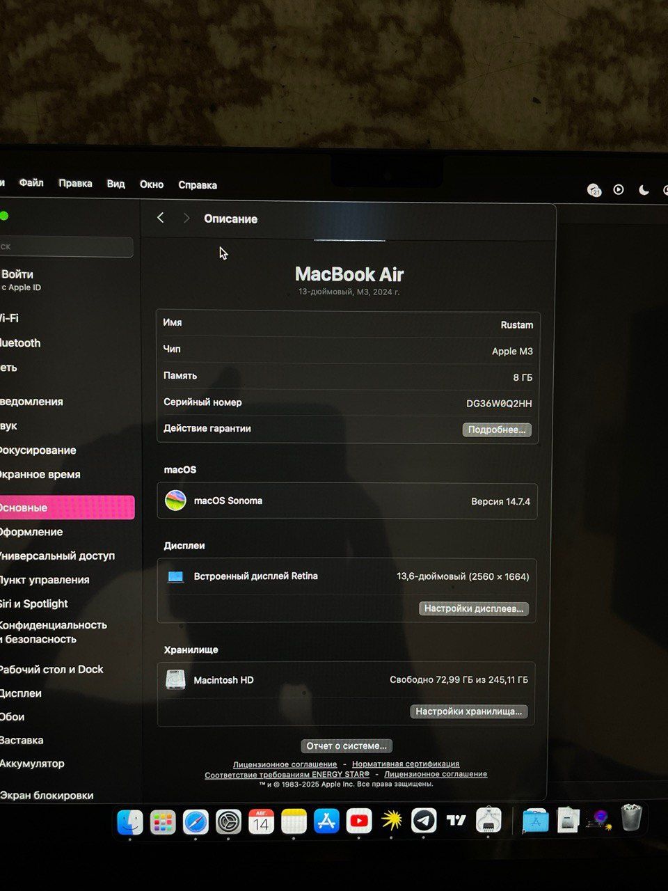Select the highlighted Основные item
The height and width of the screenshot is (891, 668).
tap(67, 507)
